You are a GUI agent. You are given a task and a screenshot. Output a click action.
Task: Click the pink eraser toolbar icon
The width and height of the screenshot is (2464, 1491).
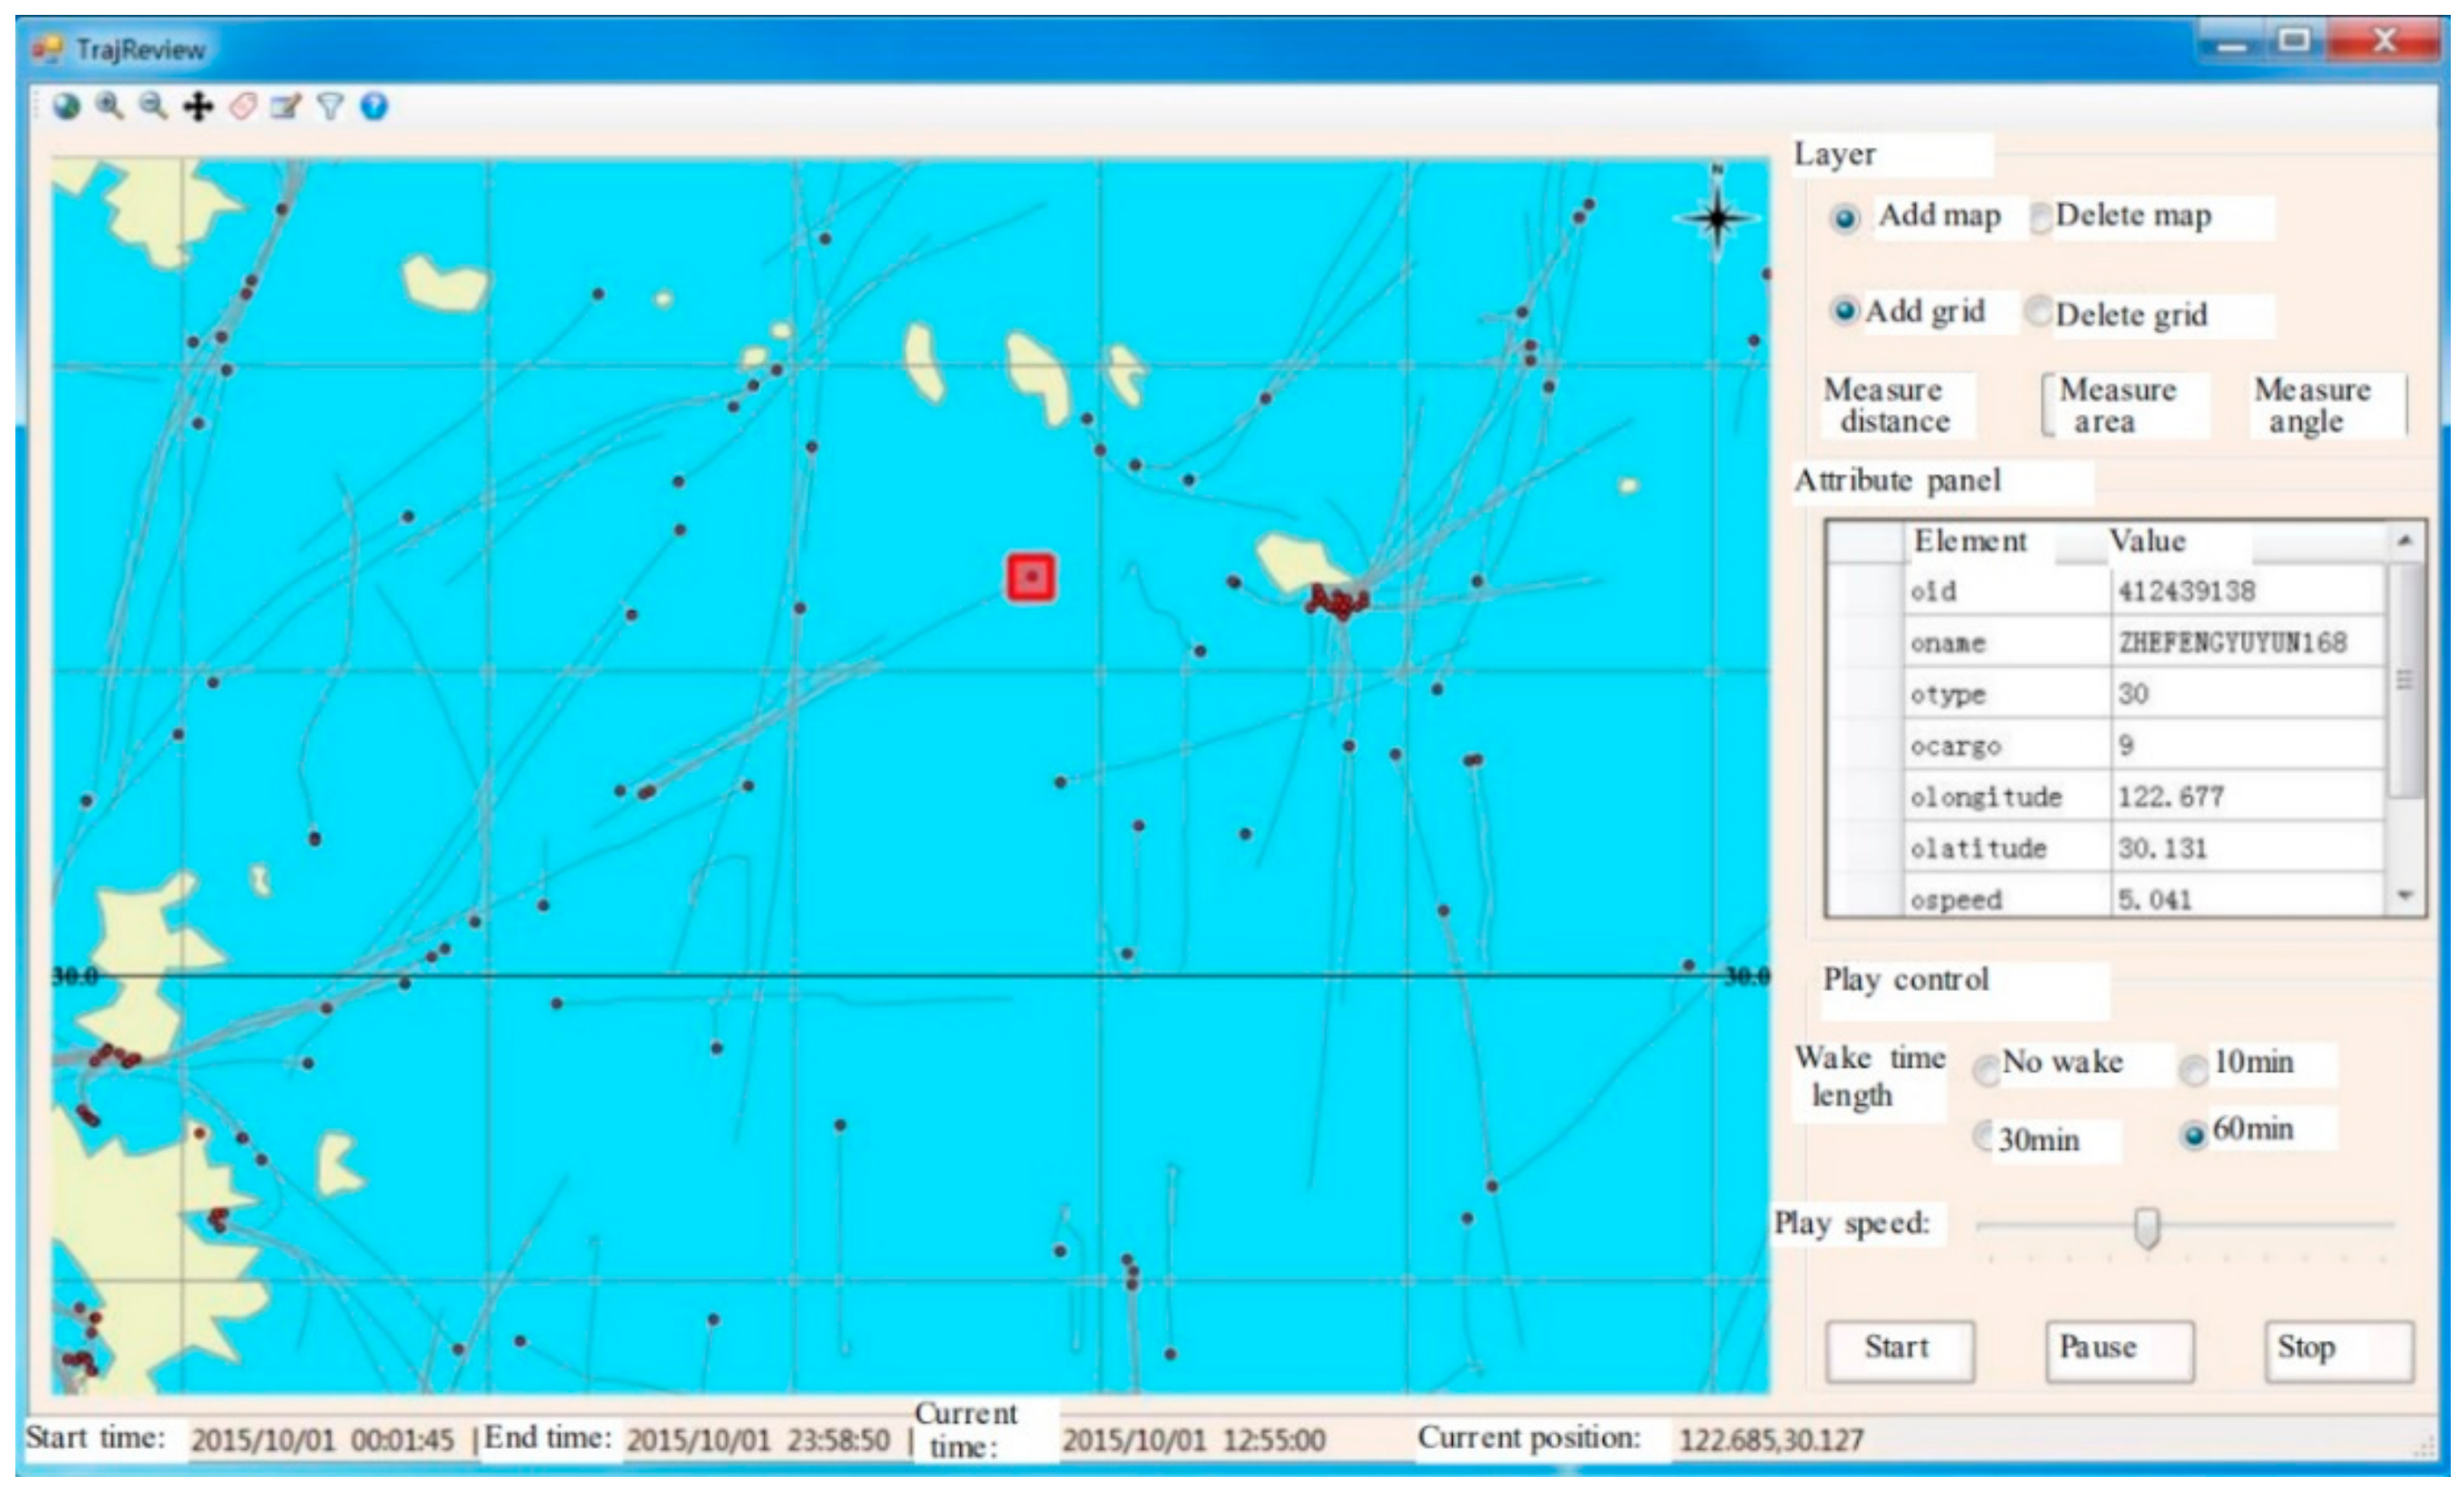tap(243, 106)
